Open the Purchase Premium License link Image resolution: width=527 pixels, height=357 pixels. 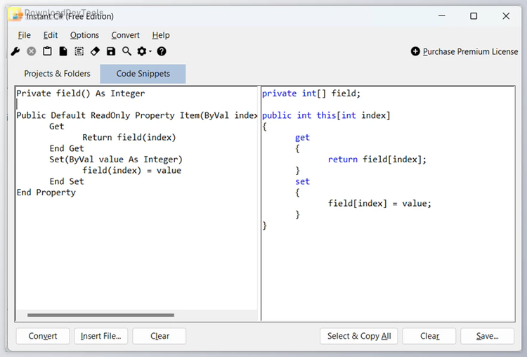click(x=471, y=51)
